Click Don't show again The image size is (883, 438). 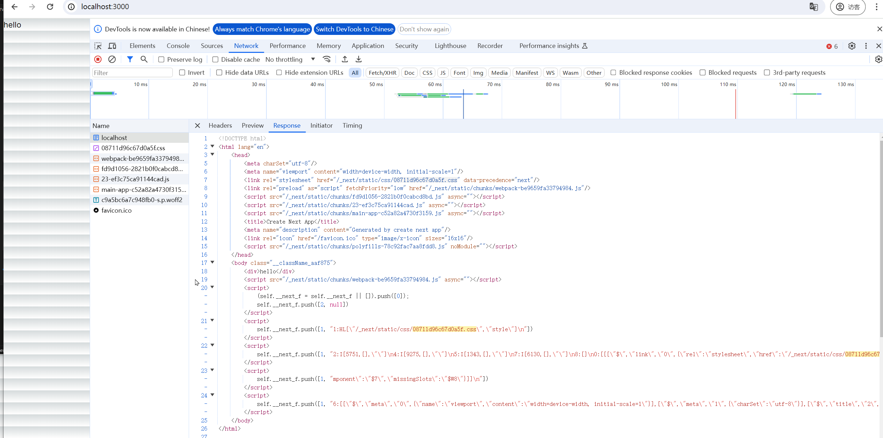(x=424, y=29)
